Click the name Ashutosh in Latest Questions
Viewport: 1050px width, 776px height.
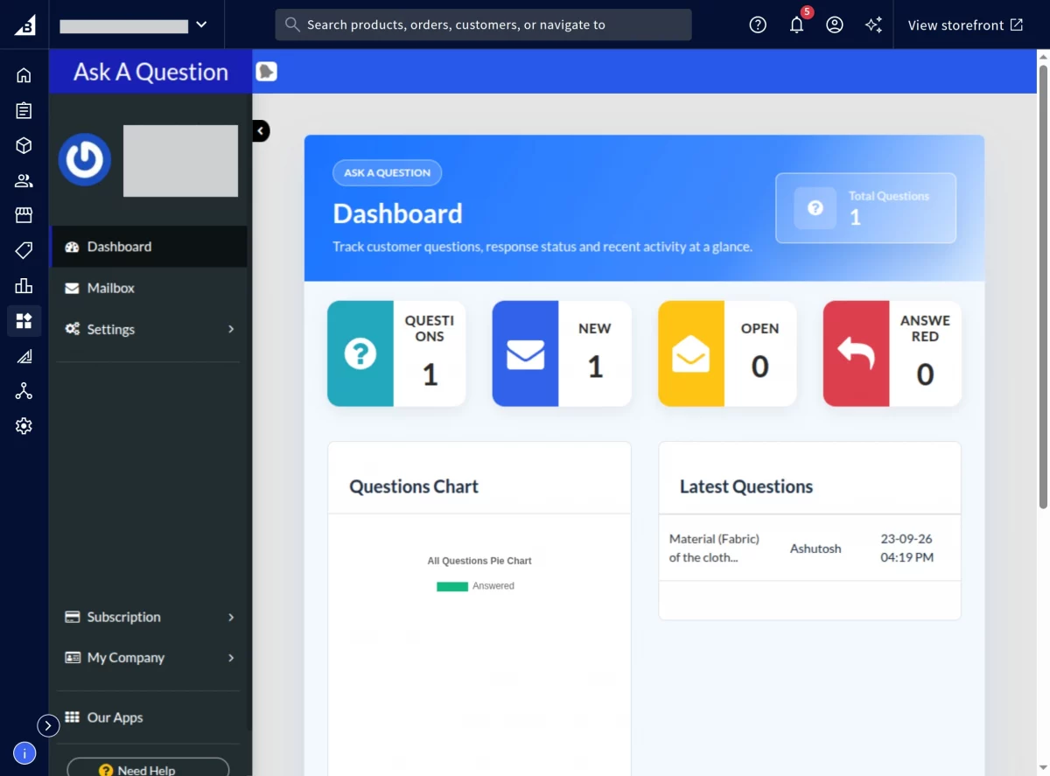815,549
